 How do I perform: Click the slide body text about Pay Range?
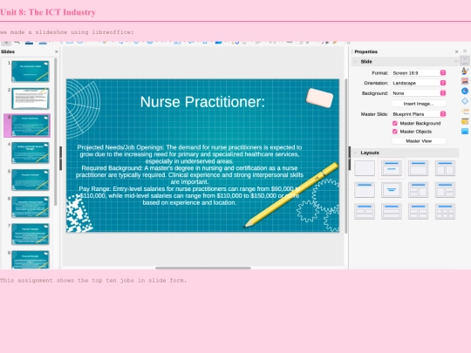click(x=189, y=196)
